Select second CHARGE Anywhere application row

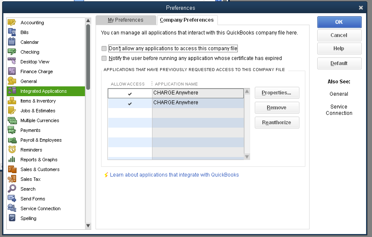click(x=197, y=103)
